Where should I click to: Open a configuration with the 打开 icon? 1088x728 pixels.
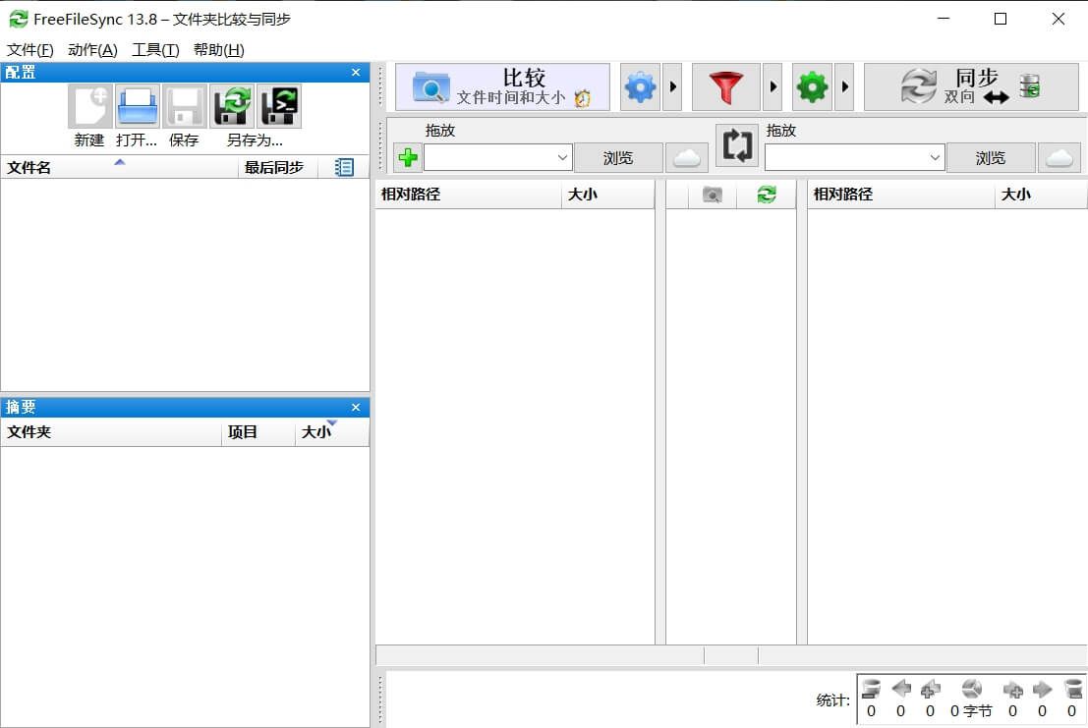click(x=138, y=106)
